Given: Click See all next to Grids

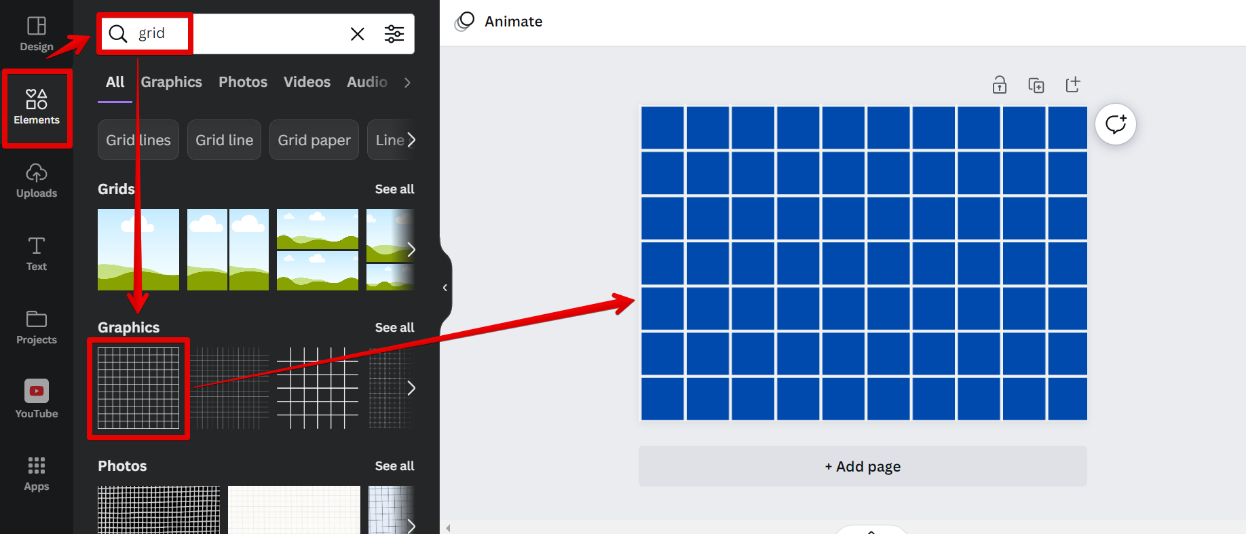Looking at the screenshot, I should click(x=394, y=189).
